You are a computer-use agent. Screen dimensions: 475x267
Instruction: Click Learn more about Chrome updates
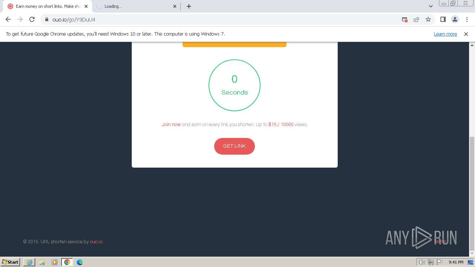point(445,34)
